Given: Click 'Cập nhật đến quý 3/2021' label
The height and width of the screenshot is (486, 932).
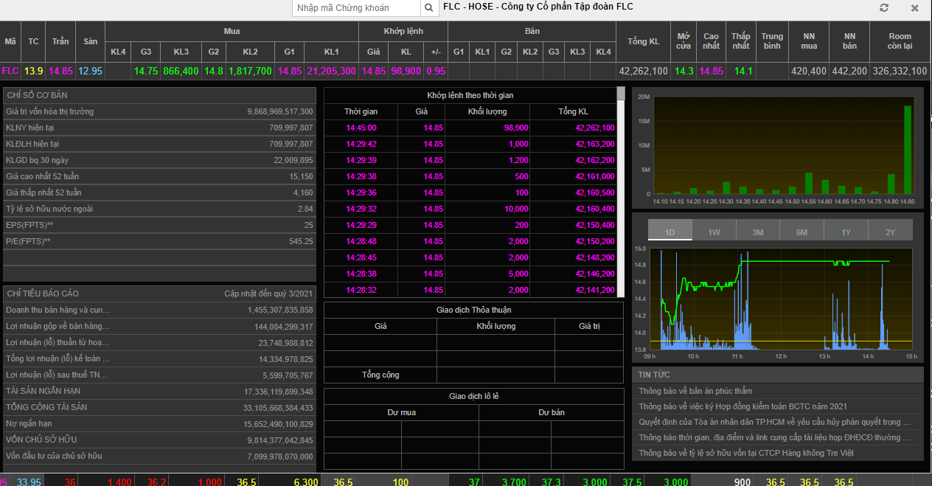Looking at the screenshot, I should tap(268, 294).
